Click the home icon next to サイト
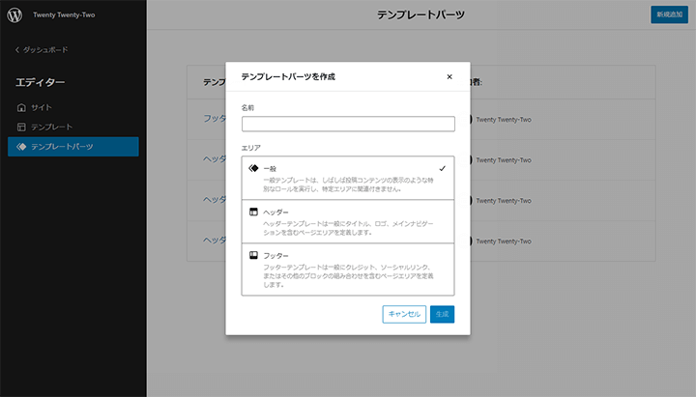This screenshot has height=397, width=696. (x=21, y=107)
